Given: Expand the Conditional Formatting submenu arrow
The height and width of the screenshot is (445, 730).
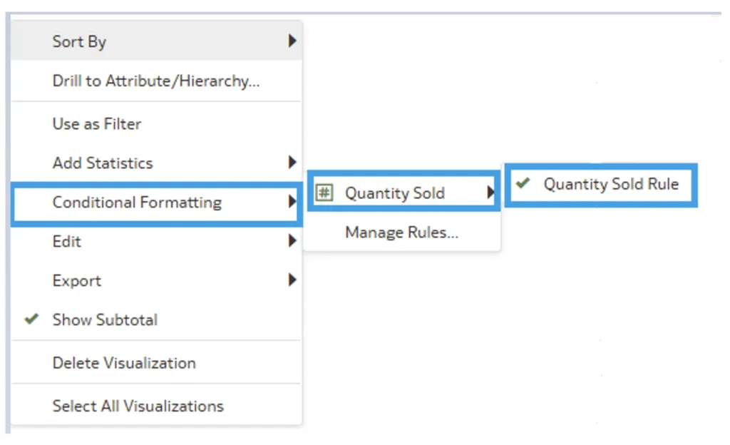Looking at the screenshot, I should 292,202.
